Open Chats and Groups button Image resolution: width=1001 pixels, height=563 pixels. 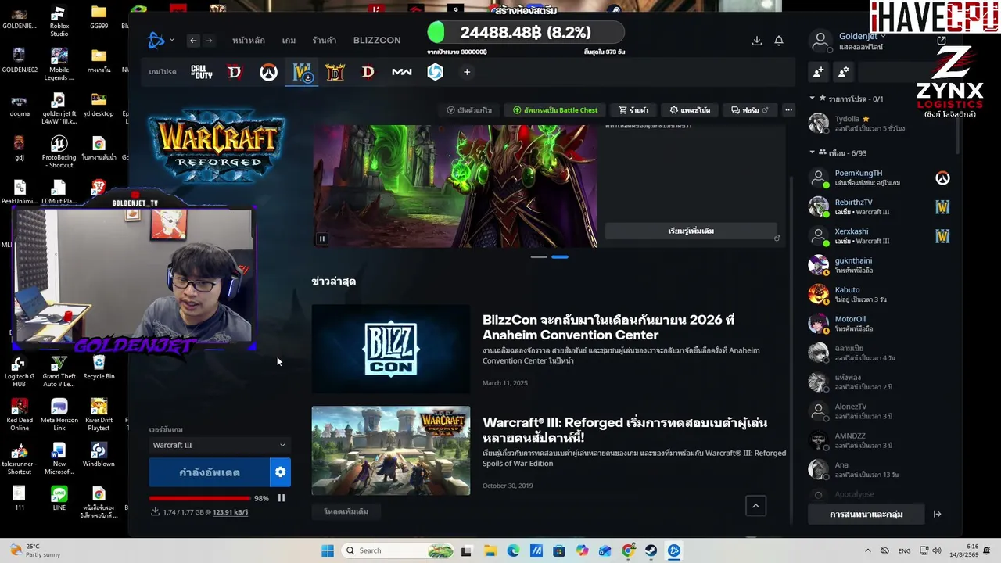(866, 514)
